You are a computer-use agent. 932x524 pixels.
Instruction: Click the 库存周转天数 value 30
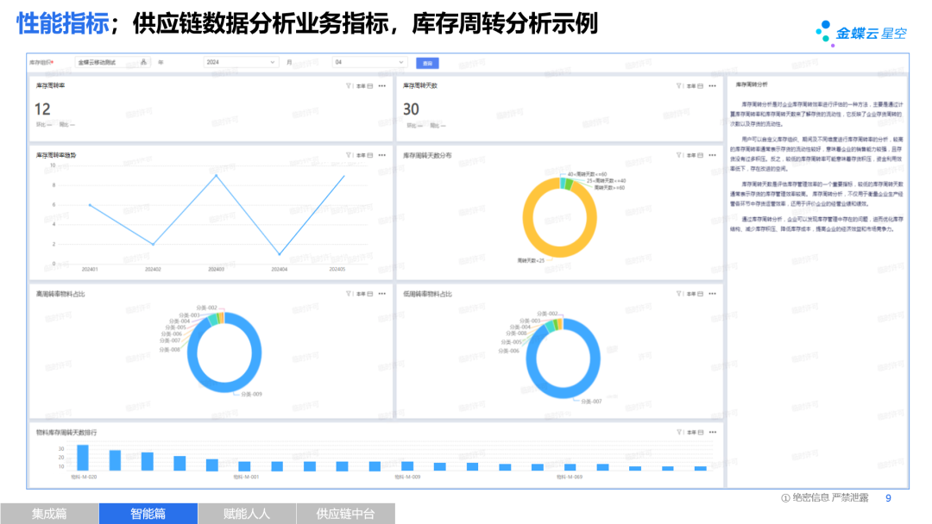(x=411, y=109)
